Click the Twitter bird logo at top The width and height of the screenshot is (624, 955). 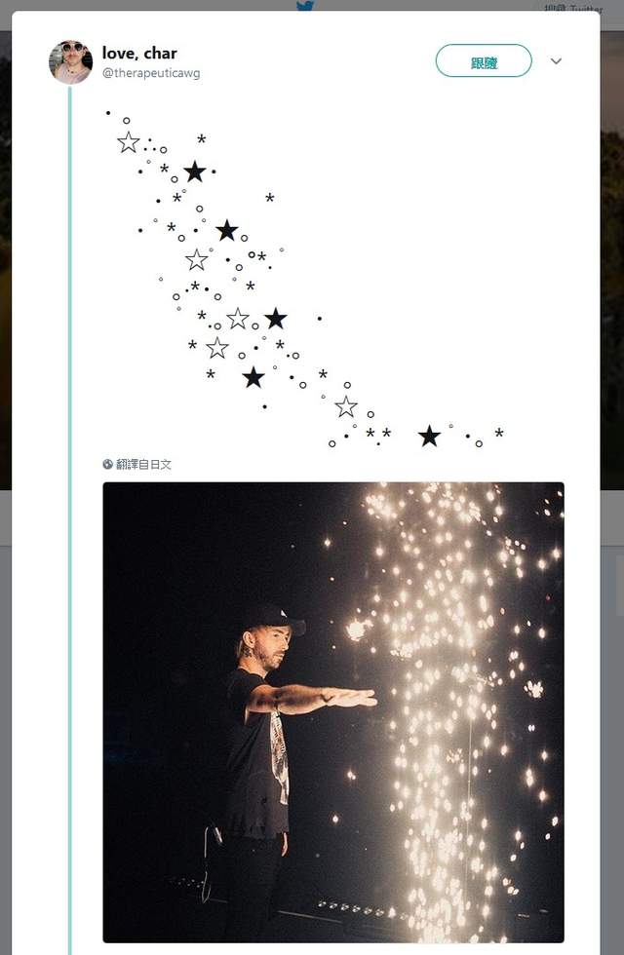click(x=304, y=6)
